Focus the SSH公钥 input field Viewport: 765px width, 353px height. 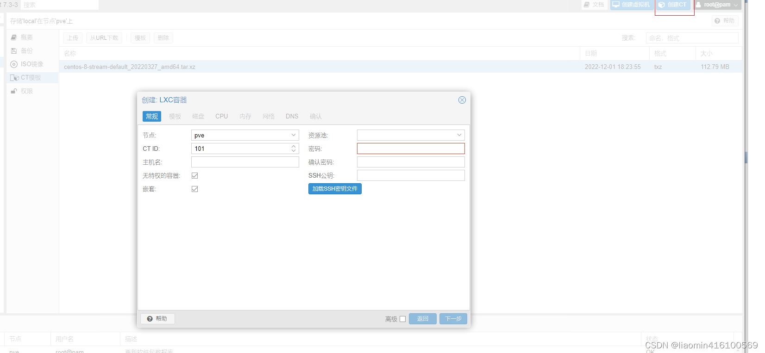coord(411,175)
